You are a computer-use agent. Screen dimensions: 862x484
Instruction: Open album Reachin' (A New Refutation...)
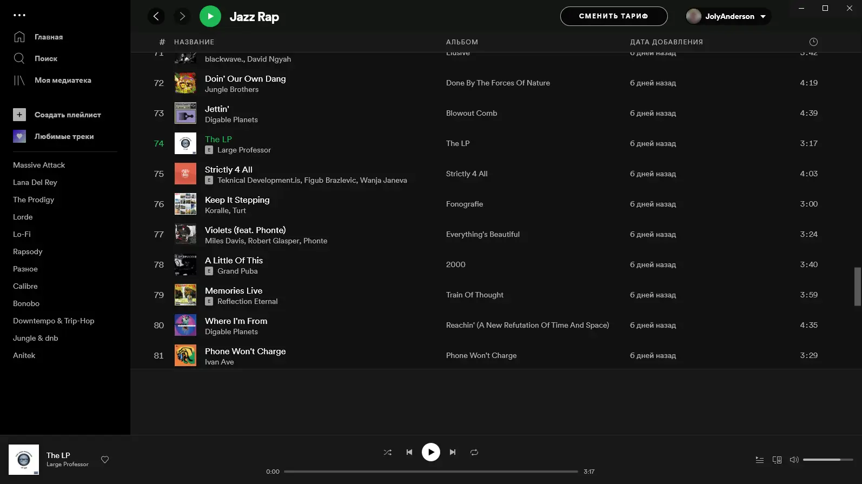click(x=527, y=325)
